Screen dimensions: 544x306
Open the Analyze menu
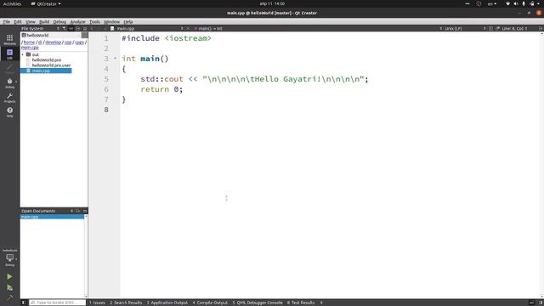point(77,21)
